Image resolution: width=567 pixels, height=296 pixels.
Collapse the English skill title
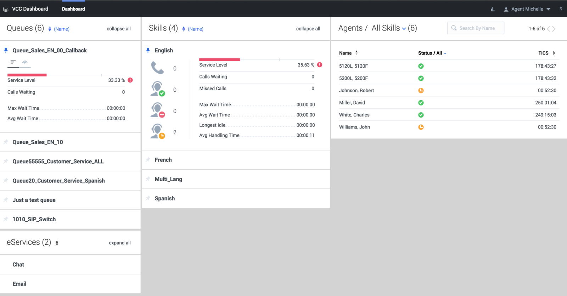click(164, 50)
